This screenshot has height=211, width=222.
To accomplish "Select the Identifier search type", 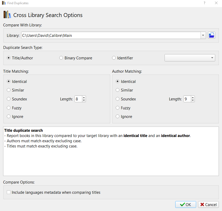I will pos(114,58).
